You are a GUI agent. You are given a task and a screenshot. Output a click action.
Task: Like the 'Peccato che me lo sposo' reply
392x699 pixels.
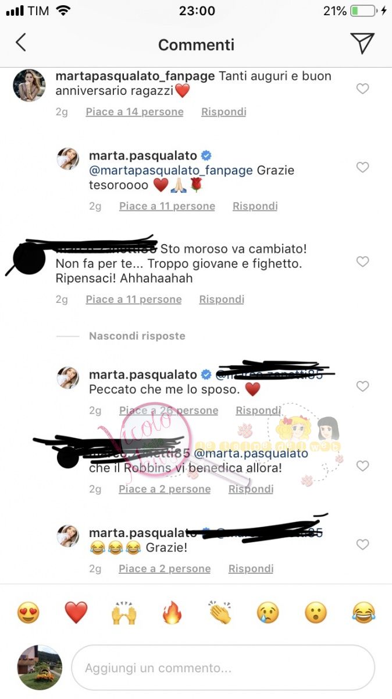362,386
